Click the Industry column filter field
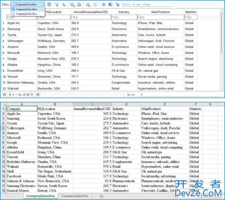 (124, 17)
